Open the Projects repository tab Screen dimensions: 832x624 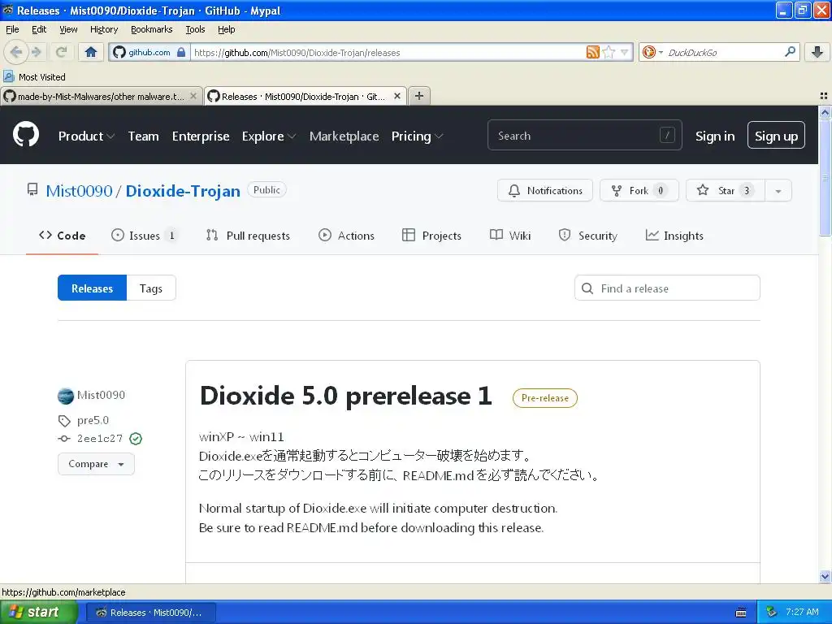431,236
